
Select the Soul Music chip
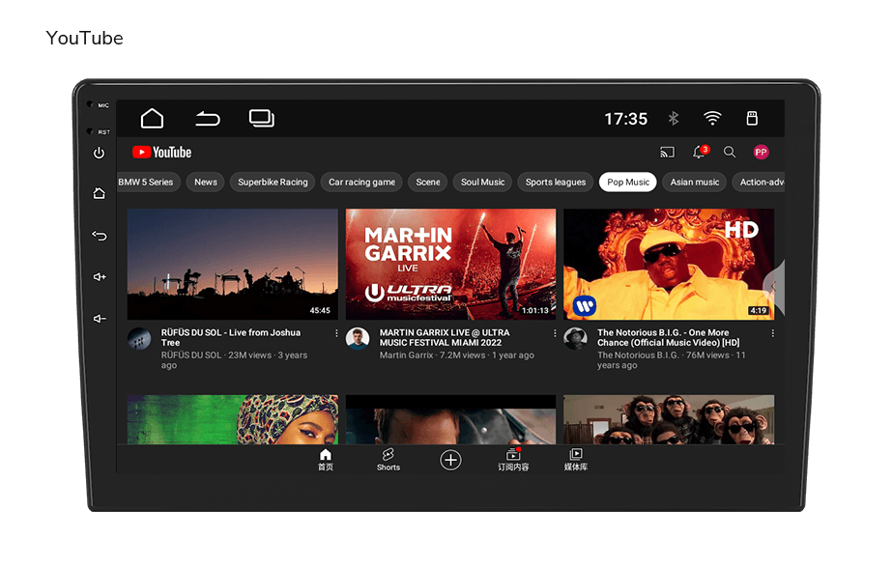point(482,182)
